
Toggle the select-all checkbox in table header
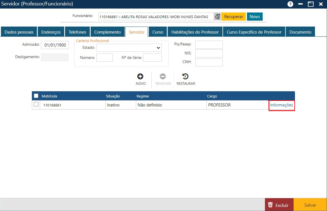[36, 96]
